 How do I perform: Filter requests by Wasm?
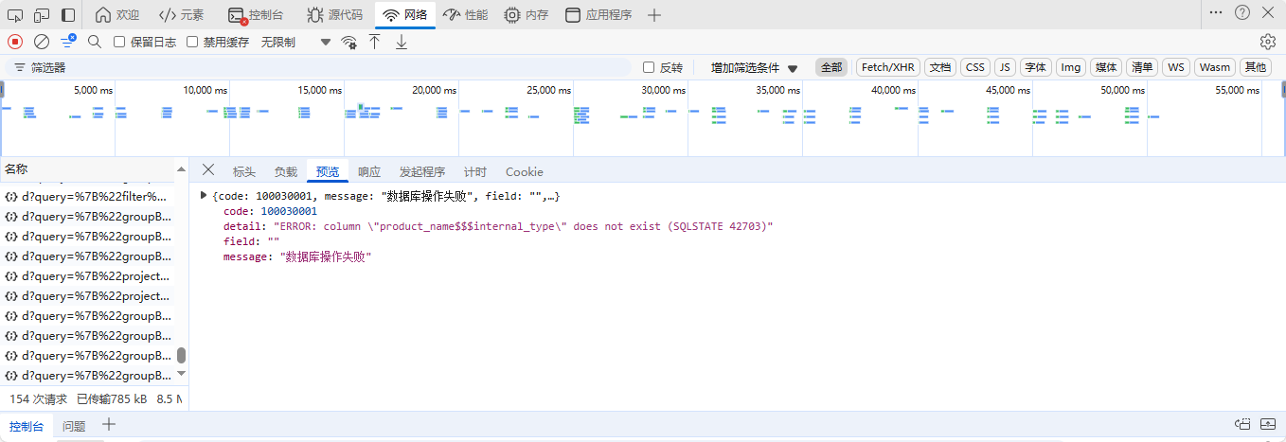point(1215,67)
